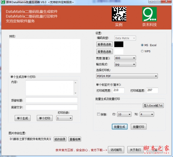Screen dimensions: 173x157
Task: Click the 导入Excel或Txt button
Action: click(x=153, y=106)
